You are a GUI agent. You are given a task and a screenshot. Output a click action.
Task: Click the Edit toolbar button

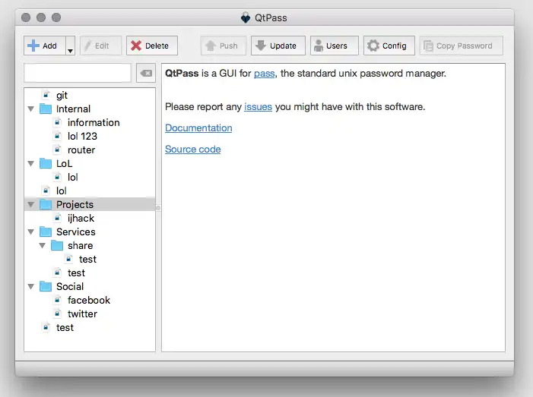100,46
